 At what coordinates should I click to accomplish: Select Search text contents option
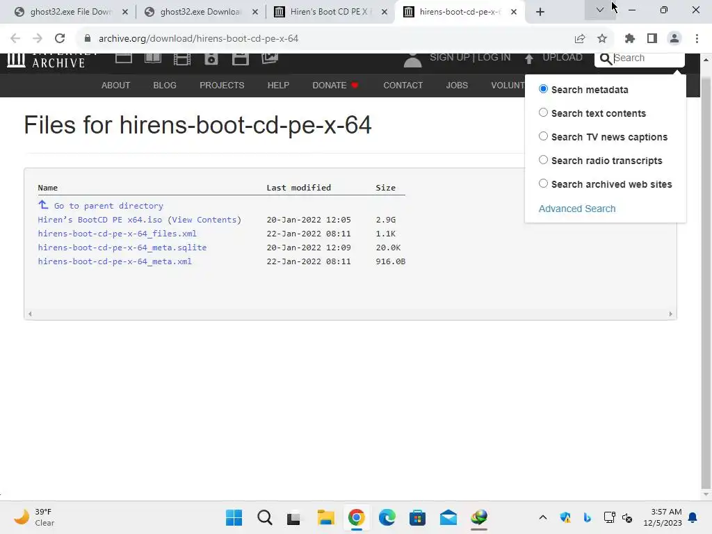click(543, 113)
